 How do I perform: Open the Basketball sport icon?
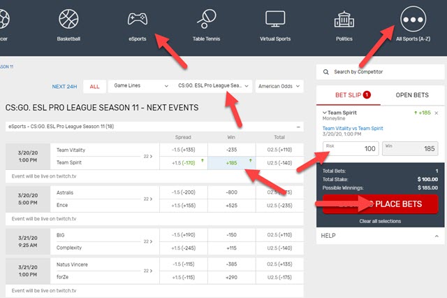[68, 20]
